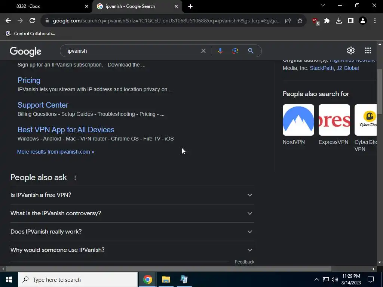Select the CyberGhost VPN thumbnail

pyautogui.click(x=365, y=120)
